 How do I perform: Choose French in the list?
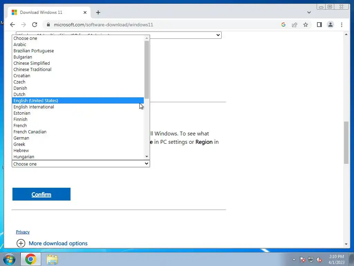click(78, 125)
